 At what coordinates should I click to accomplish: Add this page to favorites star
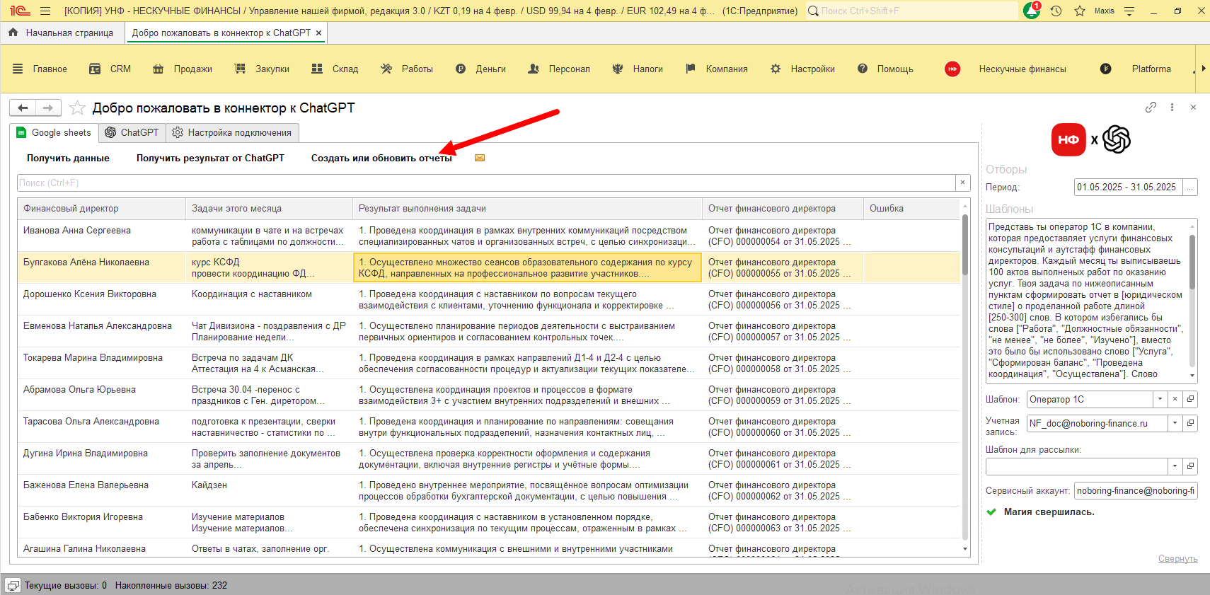click(x=78, y=108)
